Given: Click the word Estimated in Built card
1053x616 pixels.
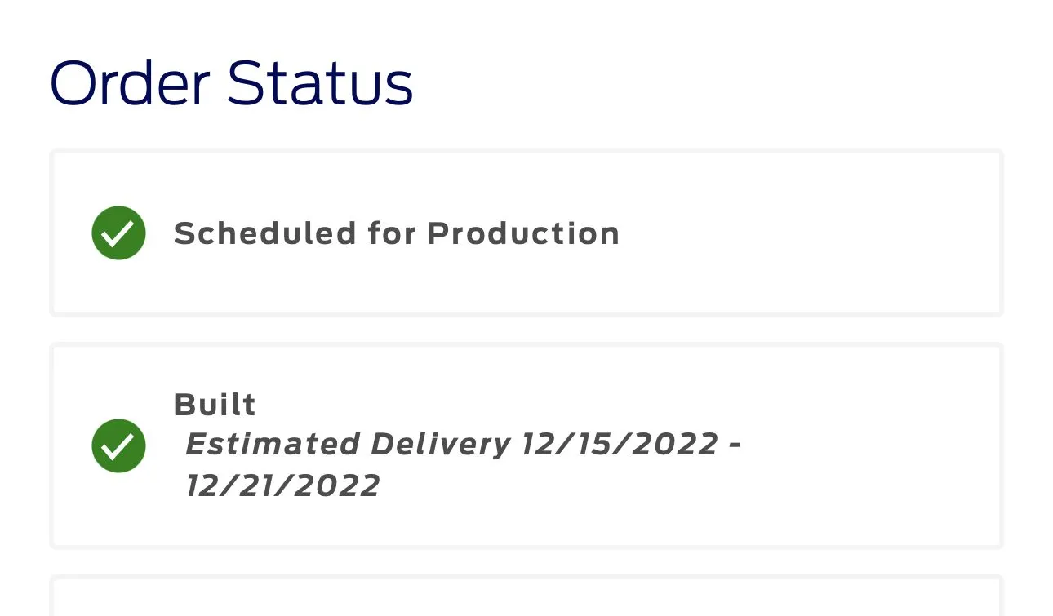Looking at the screenshot, I should [x=273, y=445].
